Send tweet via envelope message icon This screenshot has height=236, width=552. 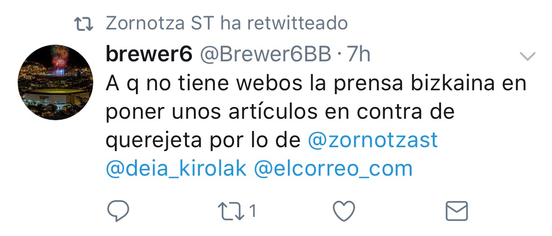[457, 211]
